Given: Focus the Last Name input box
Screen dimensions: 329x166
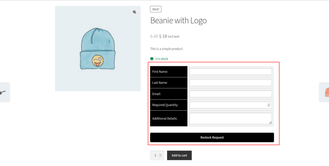Looking at the screenshot, I should point(230,83).
